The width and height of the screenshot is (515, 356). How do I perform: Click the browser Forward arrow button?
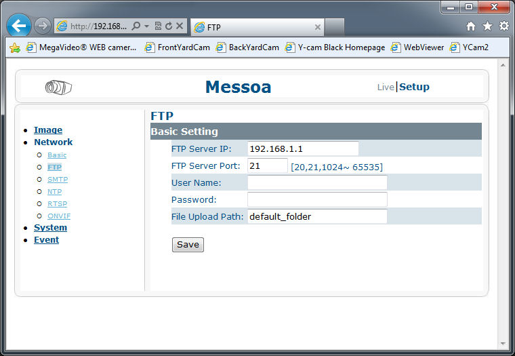click(42, 26)
